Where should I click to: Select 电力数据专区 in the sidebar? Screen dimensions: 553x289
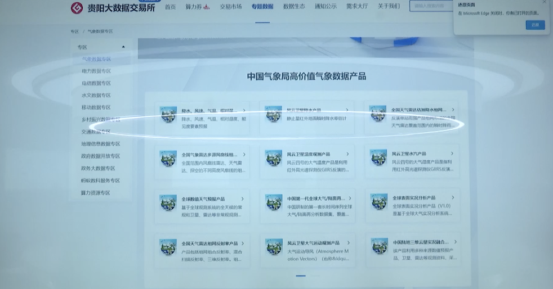pyautogui.click(x=96, y=71)
